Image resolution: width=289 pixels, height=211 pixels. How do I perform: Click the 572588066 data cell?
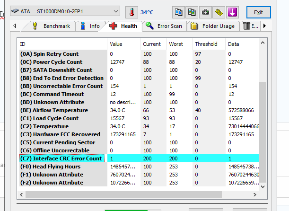tap(241, 110)
